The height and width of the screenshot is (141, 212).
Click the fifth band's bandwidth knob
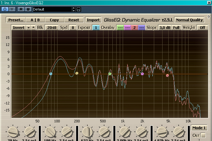(x=179, y=132)
